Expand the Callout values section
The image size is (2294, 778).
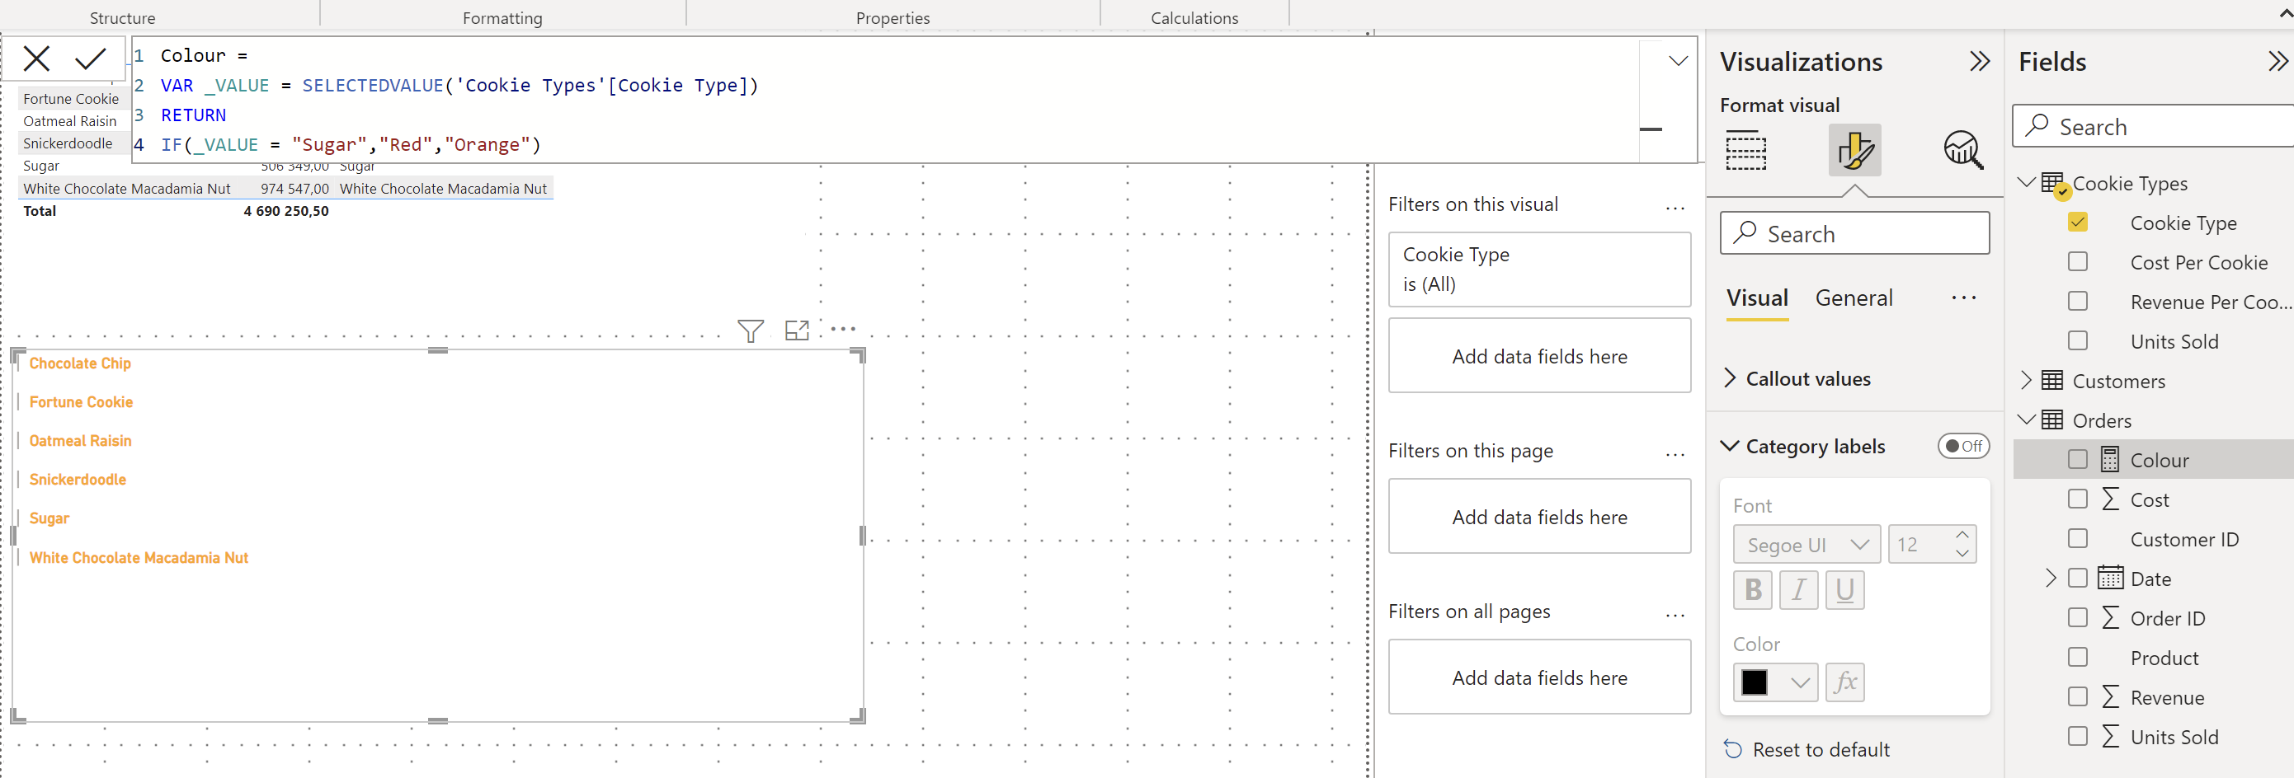tap(1730, 378)
